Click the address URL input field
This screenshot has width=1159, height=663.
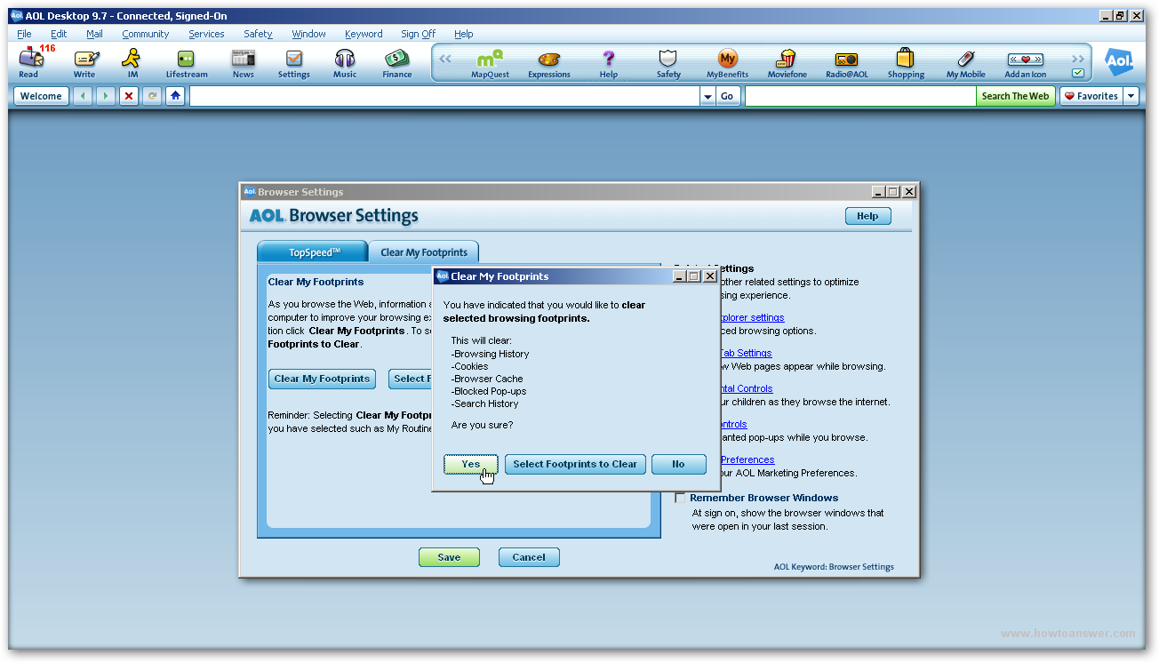(444, 96)
